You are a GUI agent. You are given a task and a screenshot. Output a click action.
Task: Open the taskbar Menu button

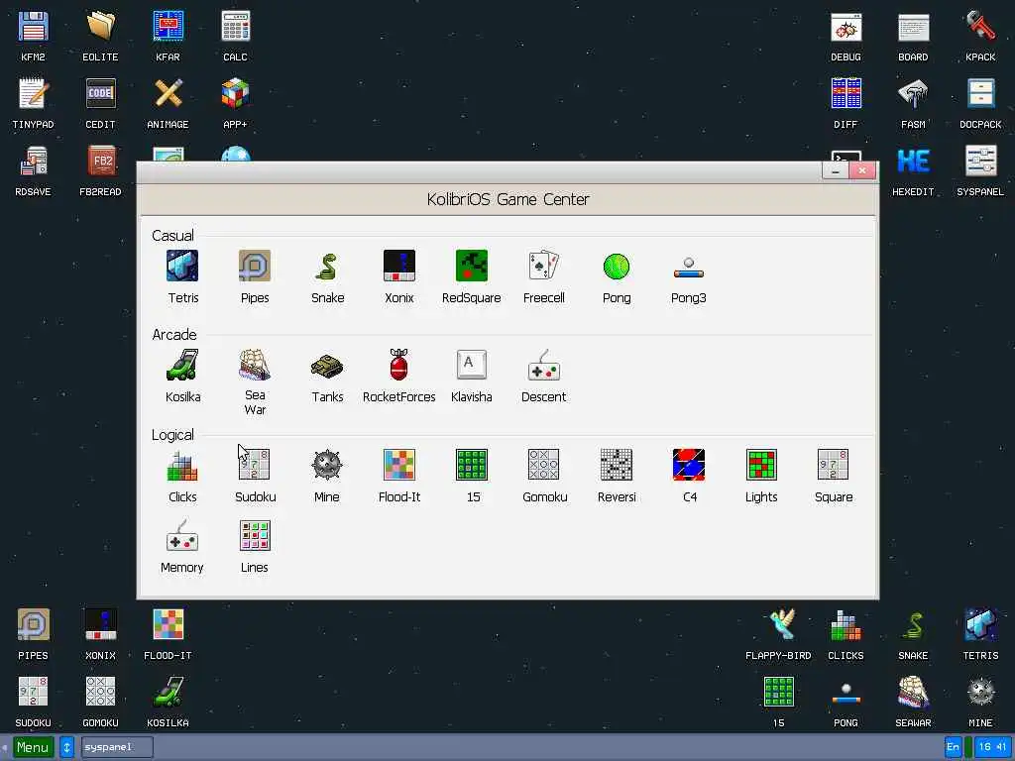(x=33, y=747)
